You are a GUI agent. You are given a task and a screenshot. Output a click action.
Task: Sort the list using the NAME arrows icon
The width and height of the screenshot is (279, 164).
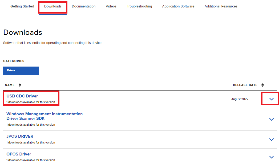[x=20, y=85]
